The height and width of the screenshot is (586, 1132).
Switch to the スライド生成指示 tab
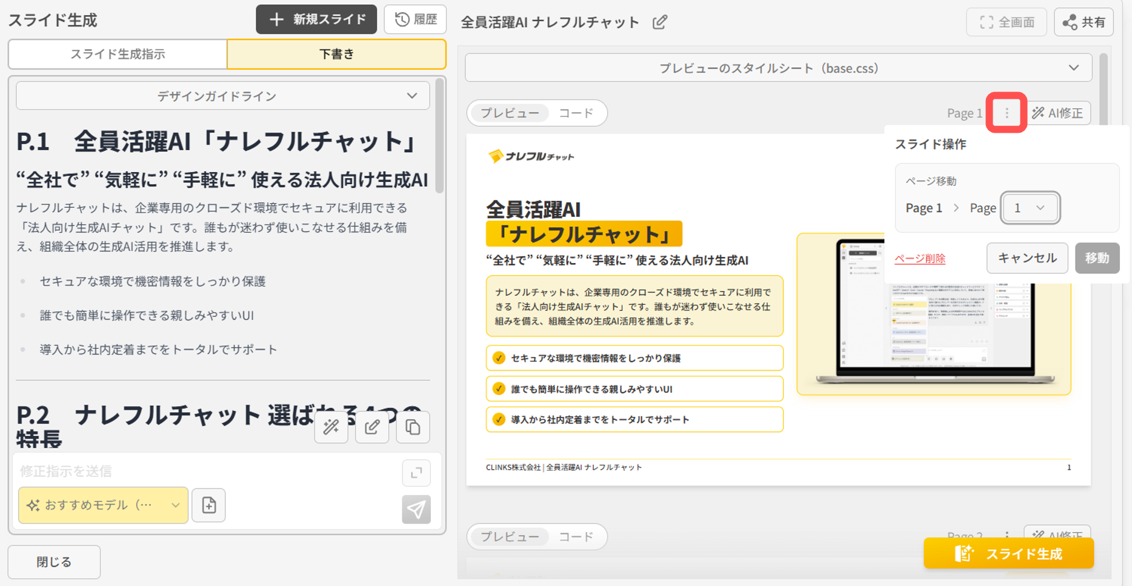coord(118,54)
